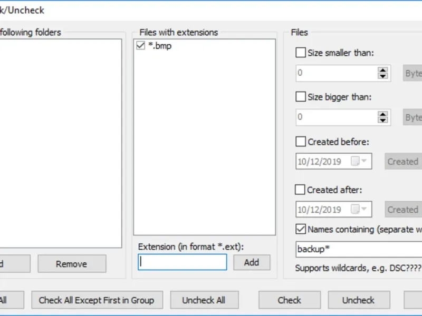Image resolution: width=422 pixels, height=316 pixels.
Task: Tick the Created after checkbox
Action: (301, 190)
